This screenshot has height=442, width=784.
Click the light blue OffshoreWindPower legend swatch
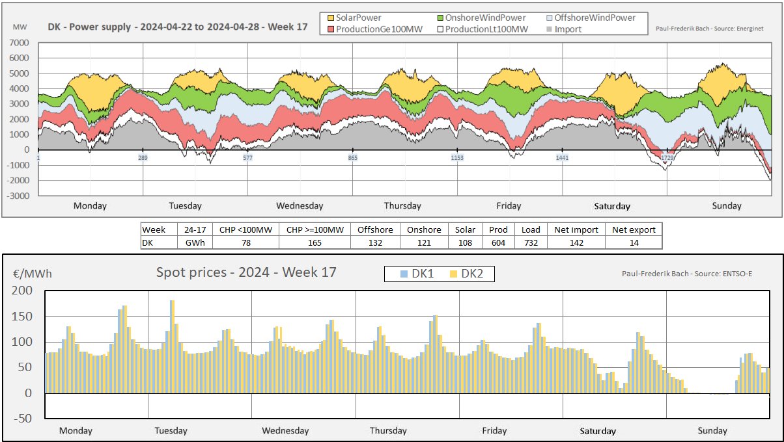coord(548,18)
